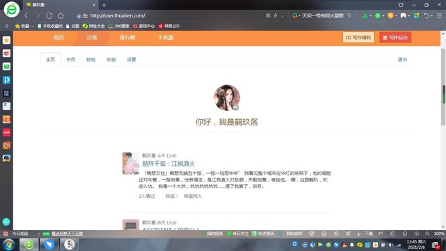
Task: Toggle the status bar speaker mute icon
Action: click(x=417, y=234)
